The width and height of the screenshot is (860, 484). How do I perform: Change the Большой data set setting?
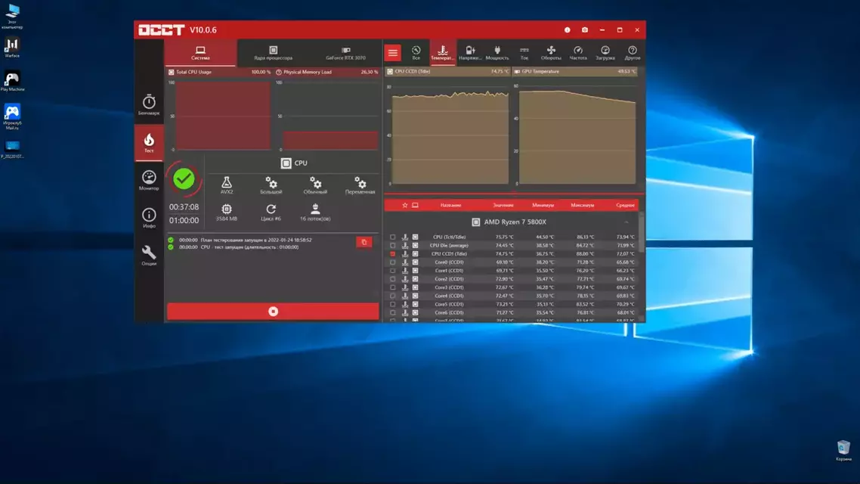click(x=271, y=185)
